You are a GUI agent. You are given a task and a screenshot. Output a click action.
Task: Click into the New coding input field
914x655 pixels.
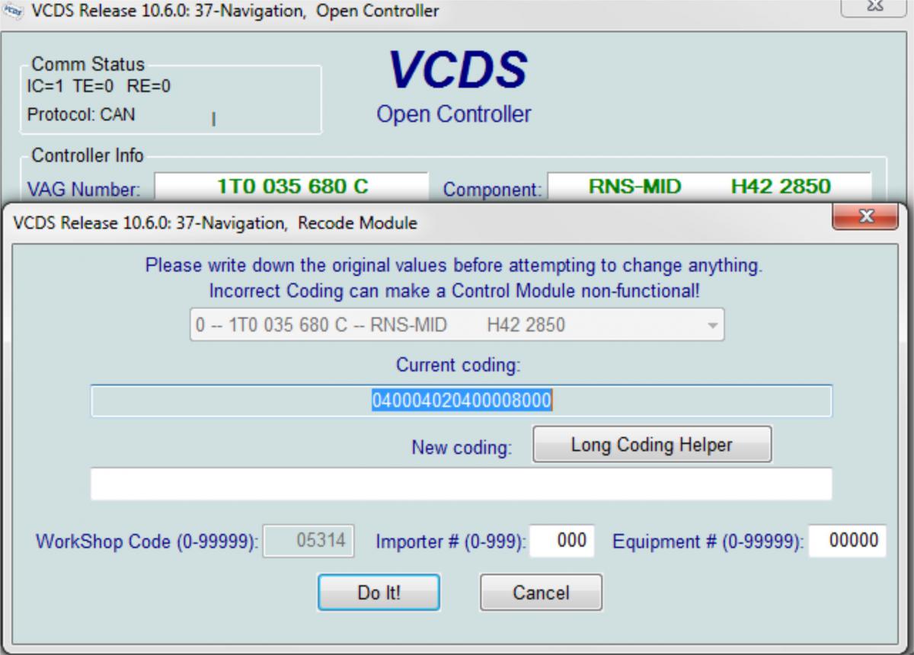[x=461, y=484]
